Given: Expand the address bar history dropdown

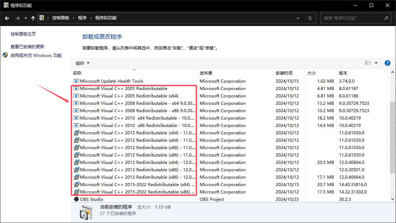Looking at the screenshot, I should [298, 18].
